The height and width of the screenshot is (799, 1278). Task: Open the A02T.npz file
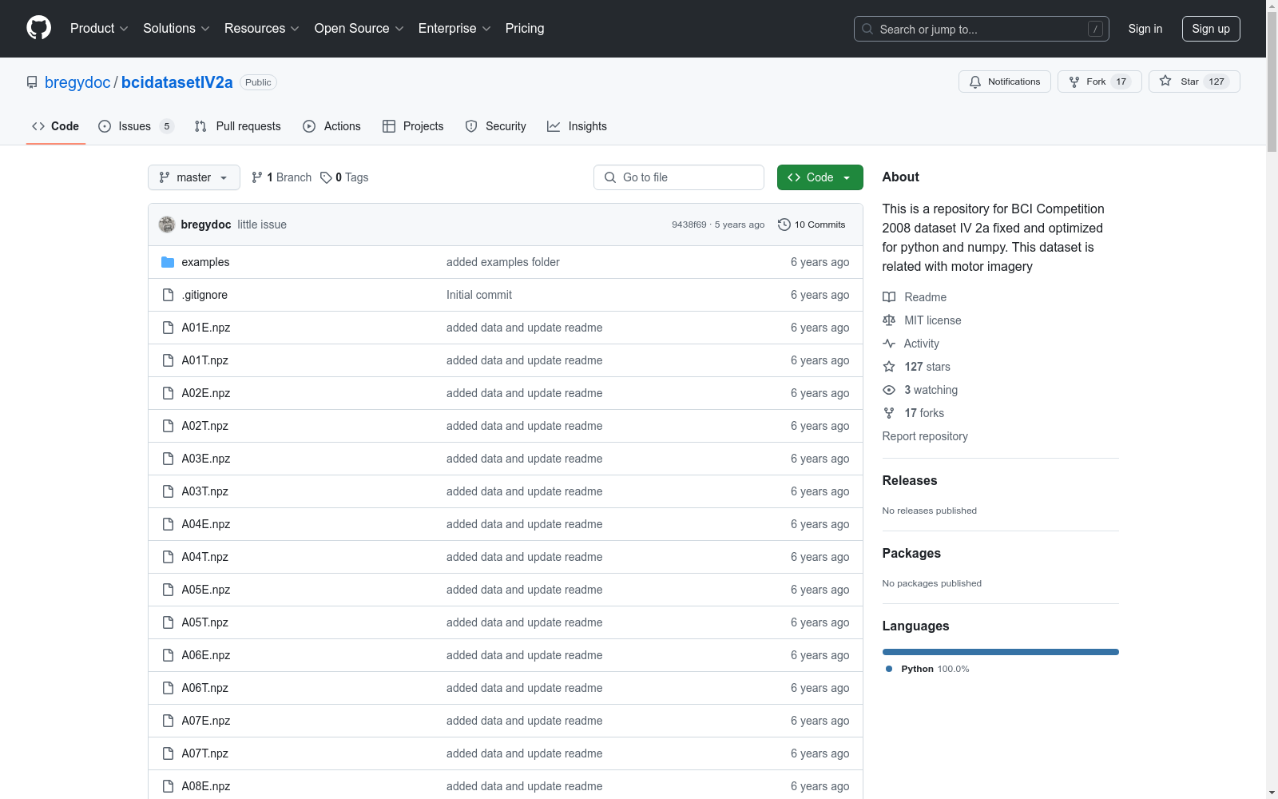[x=204, y=426]
